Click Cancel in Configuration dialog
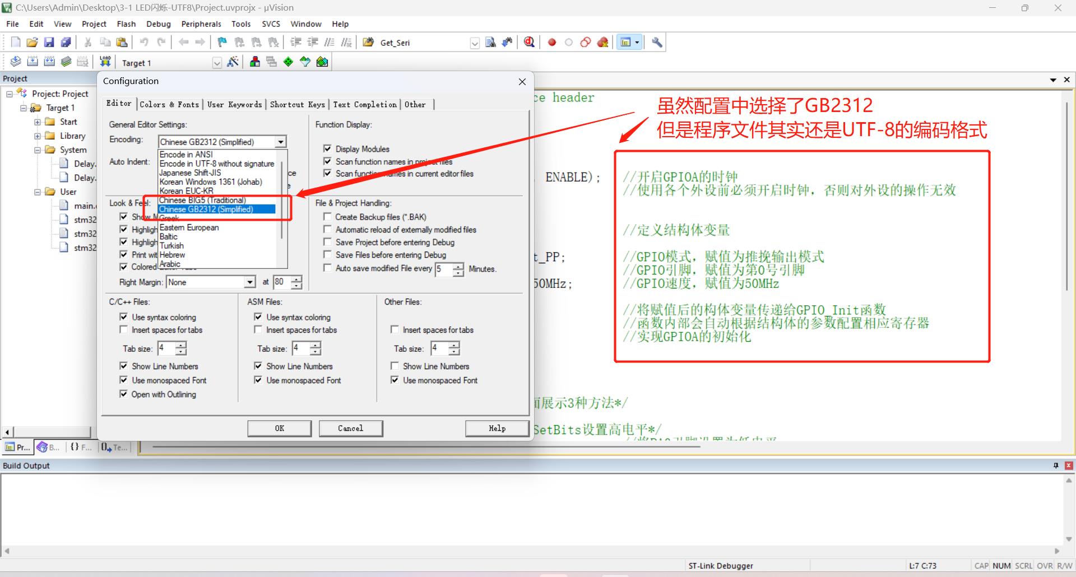 pyautogui.click(x=351, y=428)
